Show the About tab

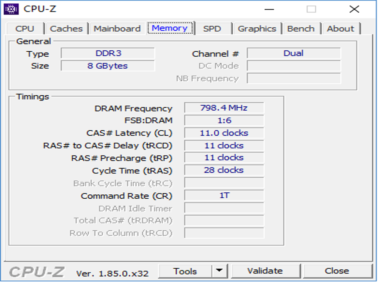tap(341, 29)
